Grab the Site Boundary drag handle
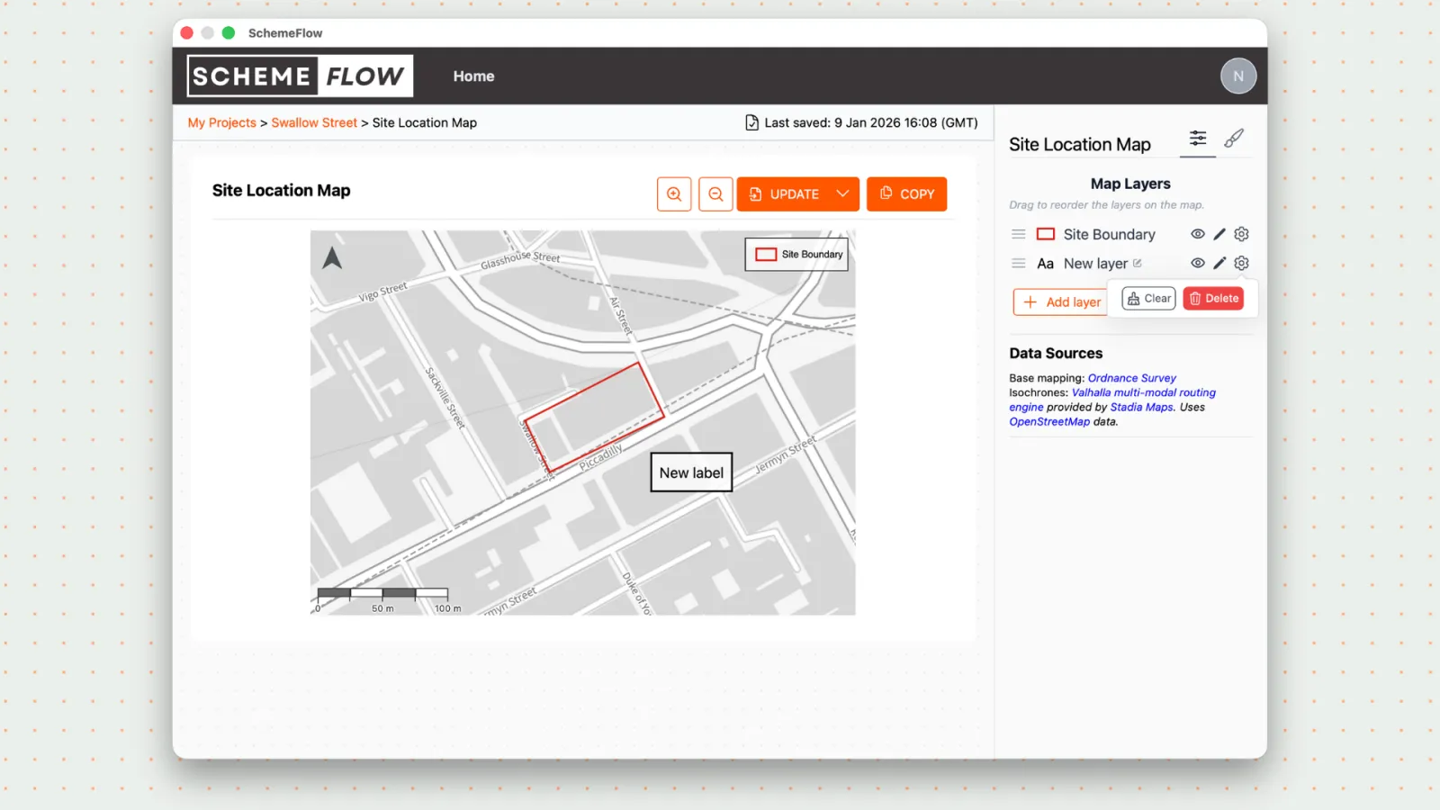Image resolution: width=1440 pixels, height=810 pixels. [1019, 234]
